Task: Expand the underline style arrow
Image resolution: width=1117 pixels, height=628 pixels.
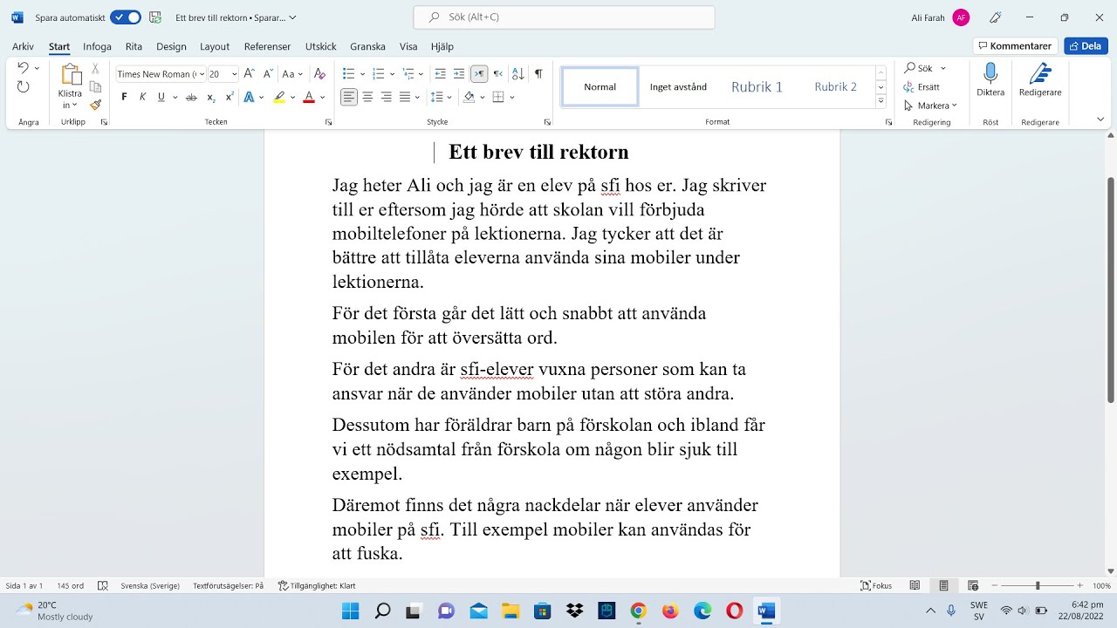Action: coord(175,97)
